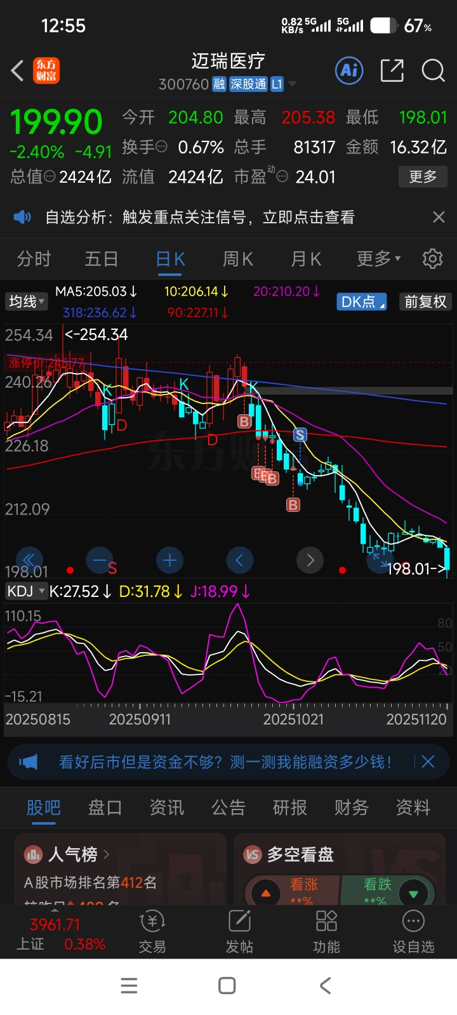This screenshot has height=1015, width=457.
Task: Tap the 融 margin tag
Action: pyautogui.click(x=219, y=84)
